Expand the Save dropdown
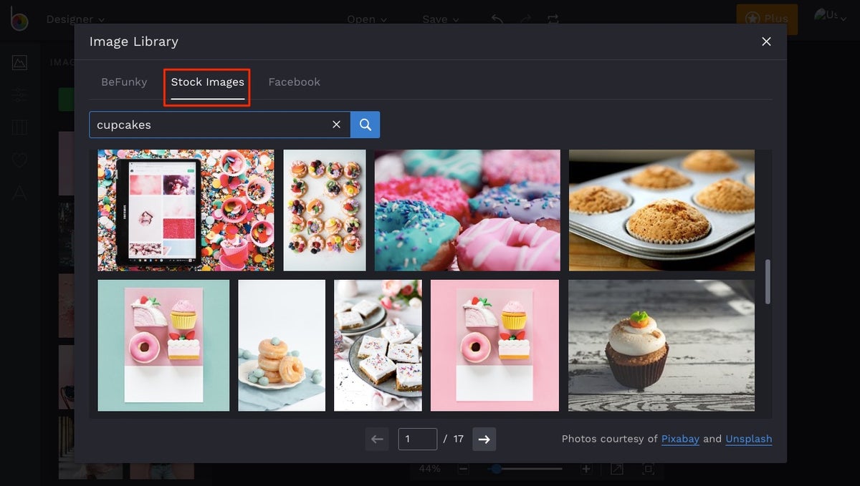The width and height of the screenshot is (860, 486). click(440, 19)
